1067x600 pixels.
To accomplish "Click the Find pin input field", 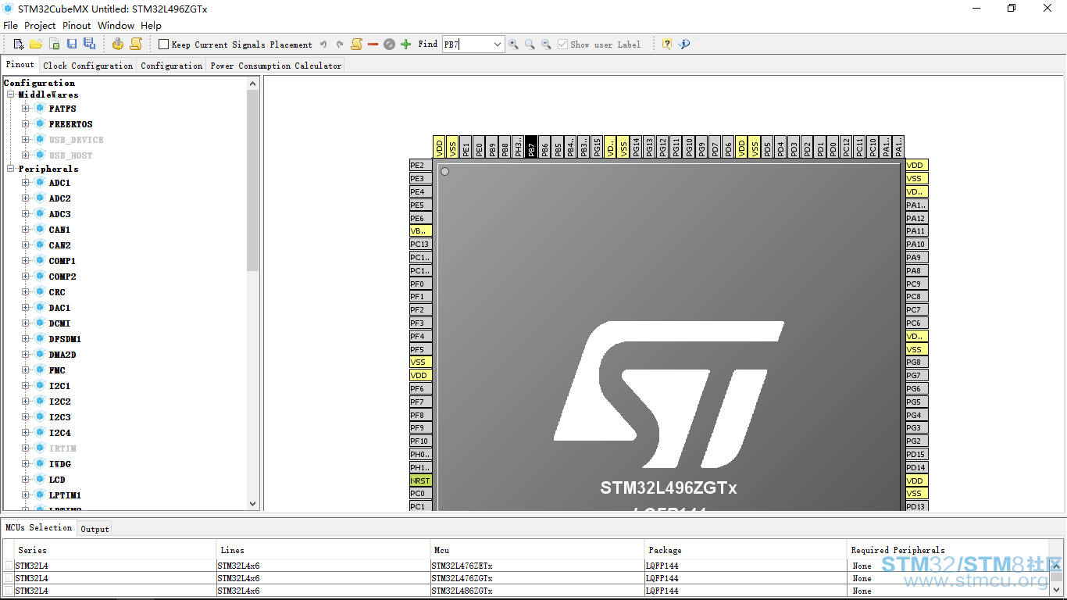I will (x=466, y=45).
